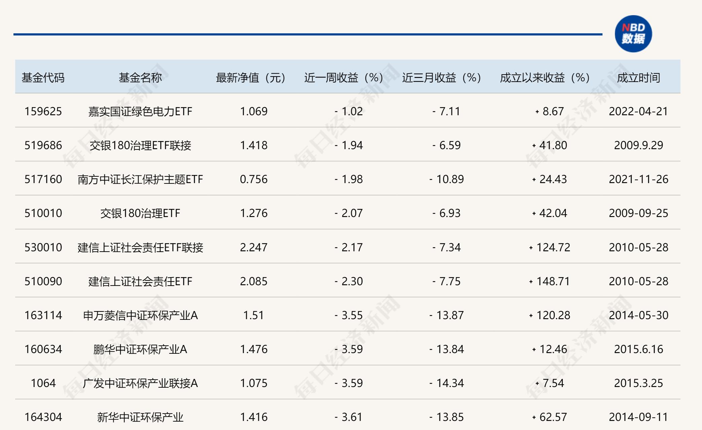Select fund code 163114
Screen dimensions: 702x430
(x=43, y=315)
